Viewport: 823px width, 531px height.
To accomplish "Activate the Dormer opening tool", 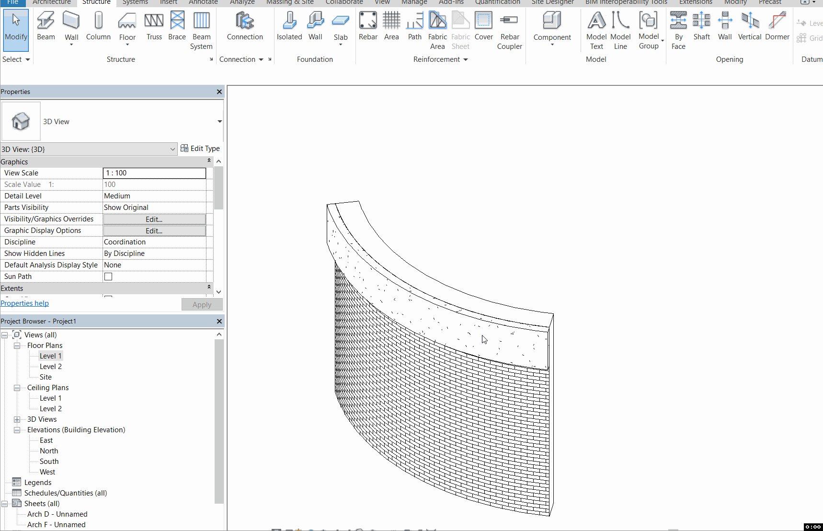I will click(777, 24).
